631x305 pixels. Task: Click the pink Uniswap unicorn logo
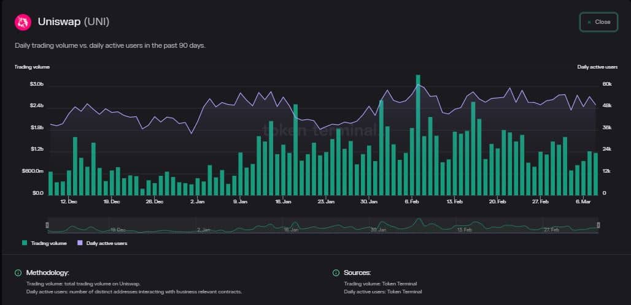tap(23, 22)
